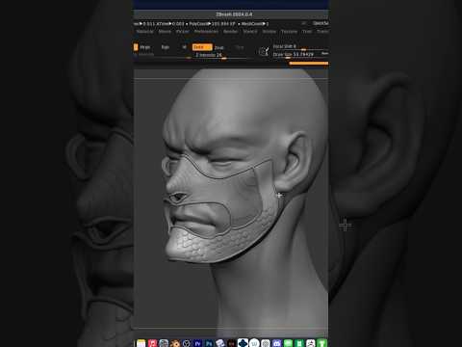Open the Numbers app in the dock

coord(299,343)
